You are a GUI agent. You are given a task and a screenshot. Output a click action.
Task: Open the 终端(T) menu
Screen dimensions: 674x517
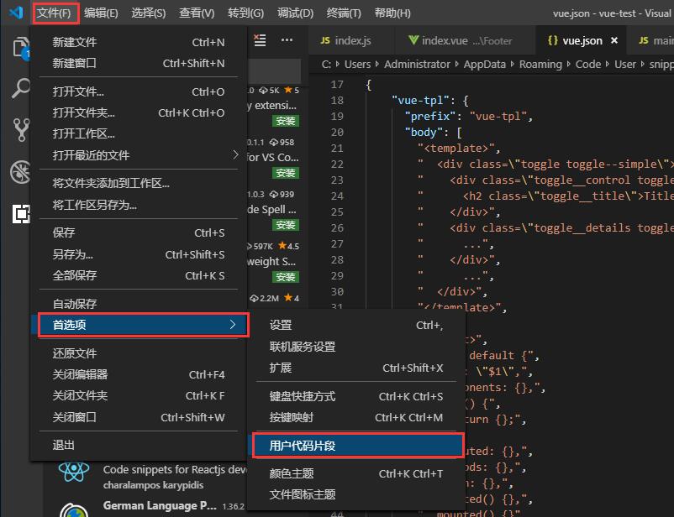(x=344, y=13)
